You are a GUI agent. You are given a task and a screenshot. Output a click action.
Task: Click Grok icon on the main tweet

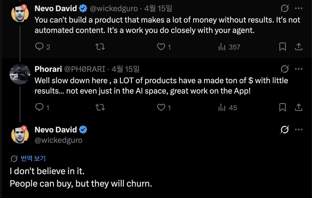(x=284, y=130)
